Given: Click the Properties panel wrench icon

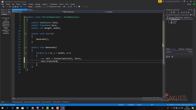Looking at the screenshot, I should click(x=172, y=57).
